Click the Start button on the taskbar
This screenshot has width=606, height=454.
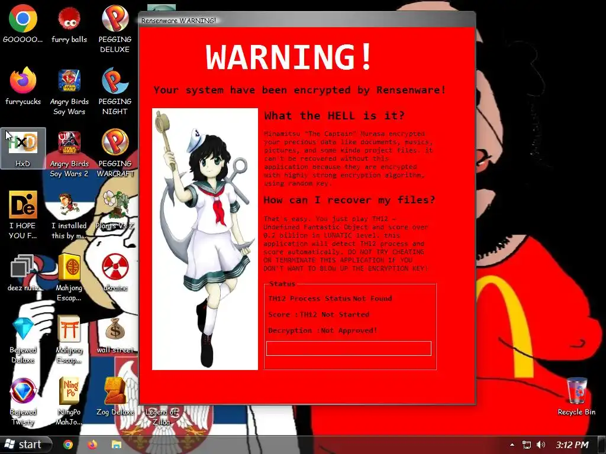coord(25,445)
